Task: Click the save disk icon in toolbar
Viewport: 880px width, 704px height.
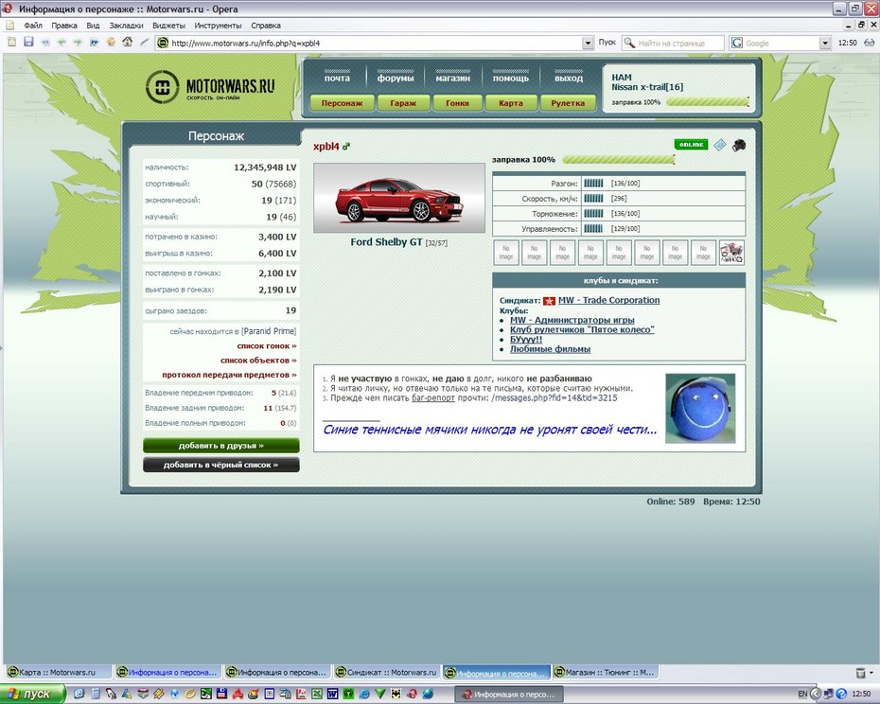Action: point(28,42)
